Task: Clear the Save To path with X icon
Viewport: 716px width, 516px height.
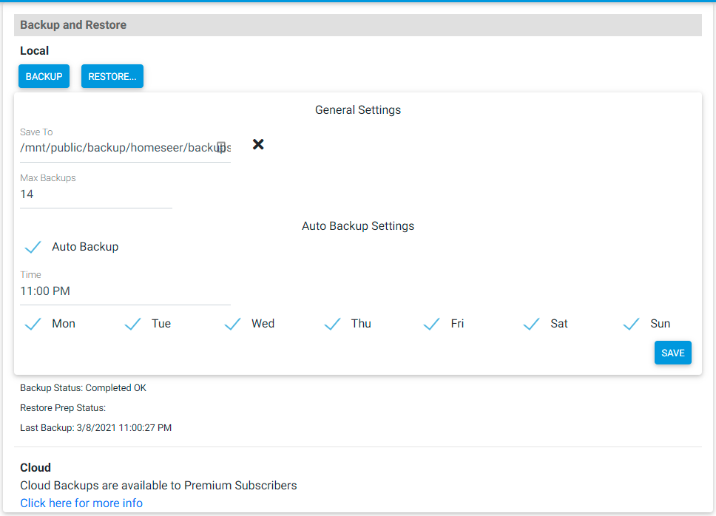Action: pyautogui.click(x=258, y=145)
